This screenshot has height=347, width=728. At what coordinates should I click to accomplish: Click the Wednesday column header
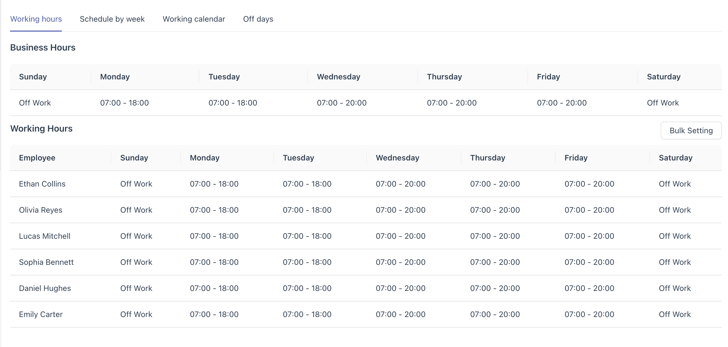click(397, 158)
